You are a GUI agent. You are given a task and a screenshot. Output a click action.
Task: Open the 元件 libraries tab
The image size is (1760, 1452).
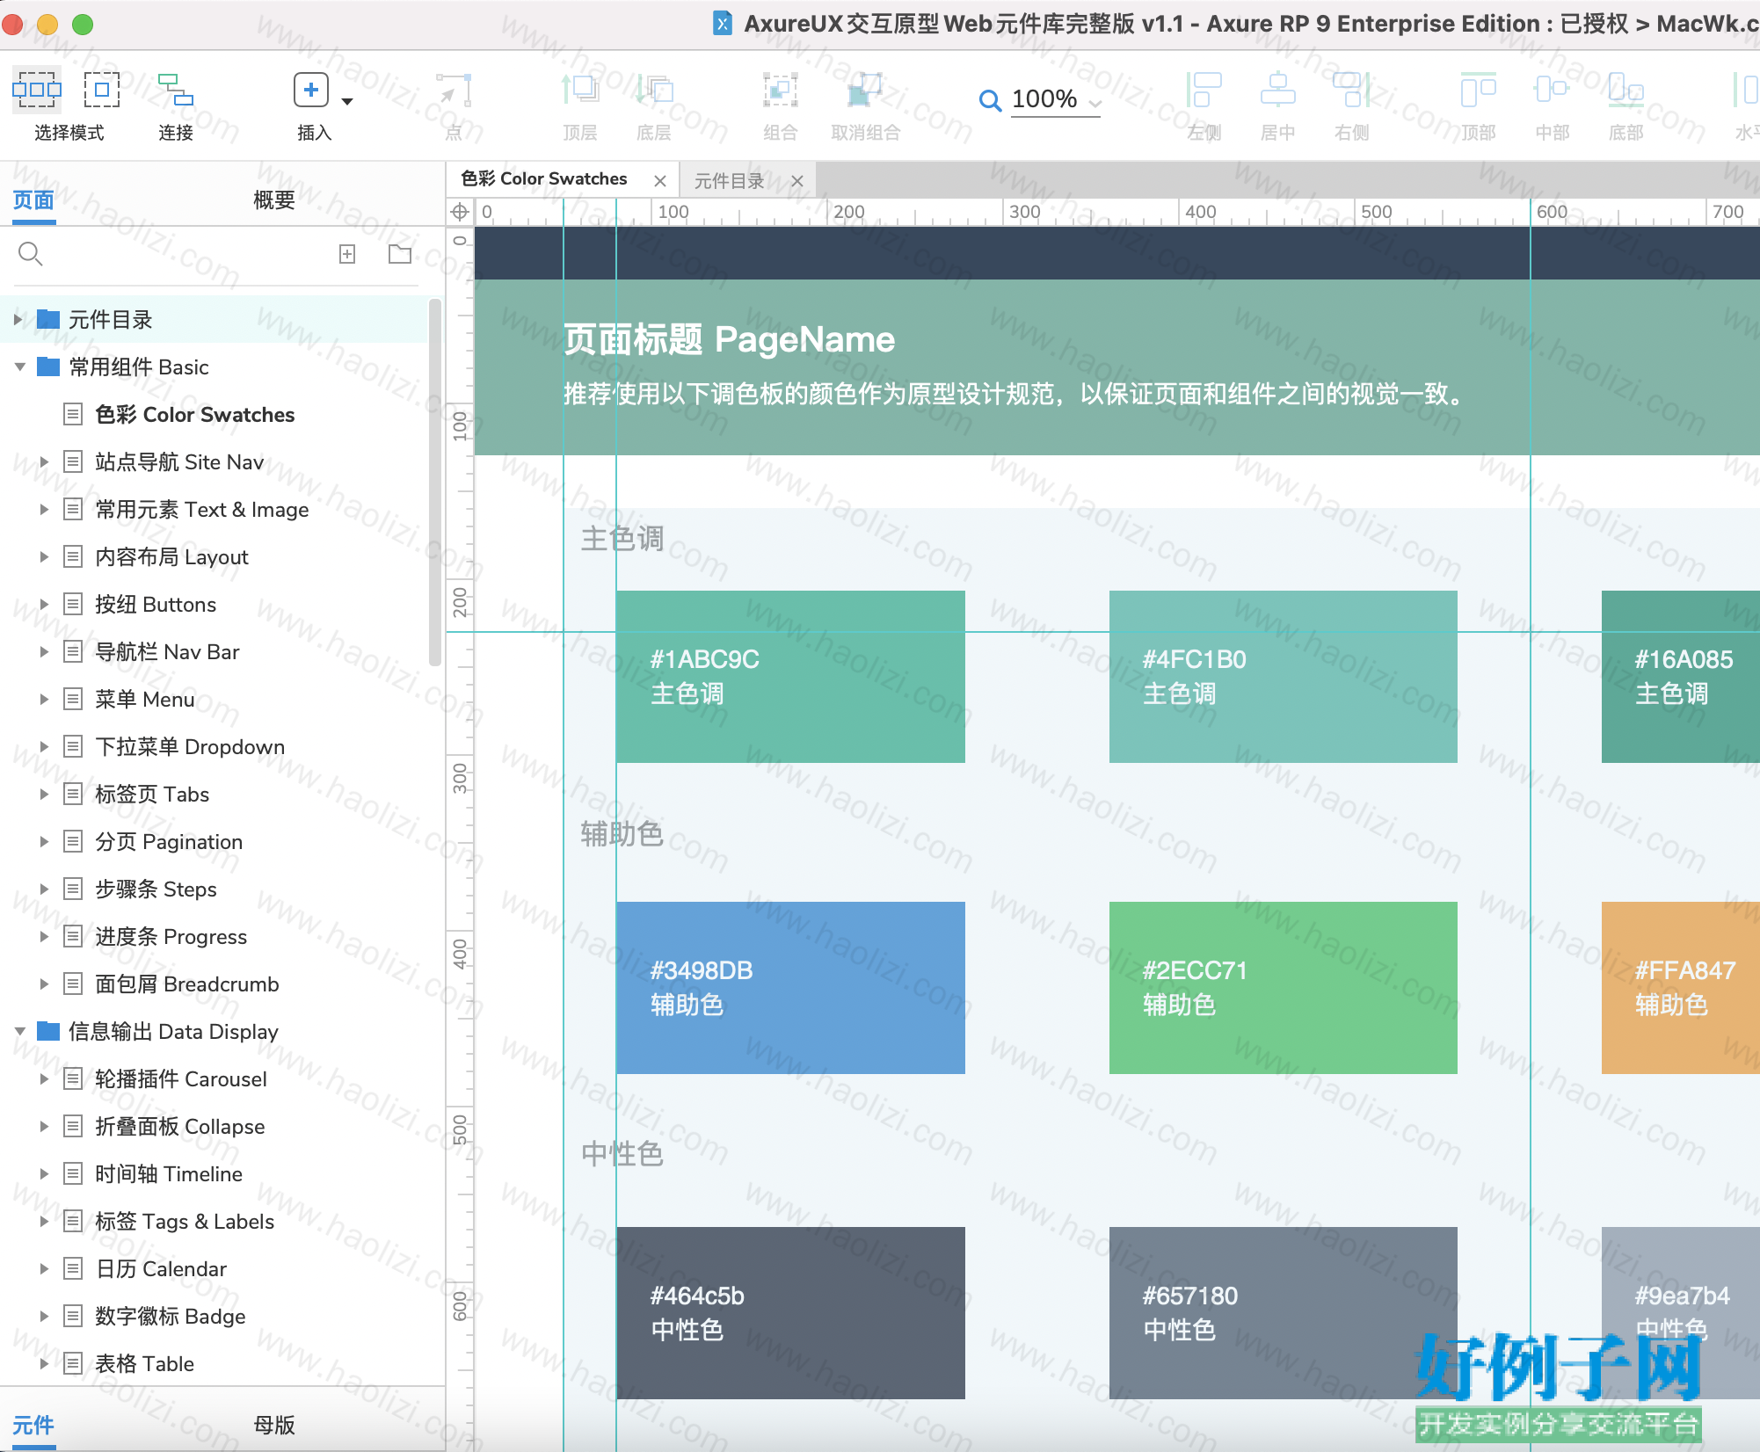tap(33, 1425)
